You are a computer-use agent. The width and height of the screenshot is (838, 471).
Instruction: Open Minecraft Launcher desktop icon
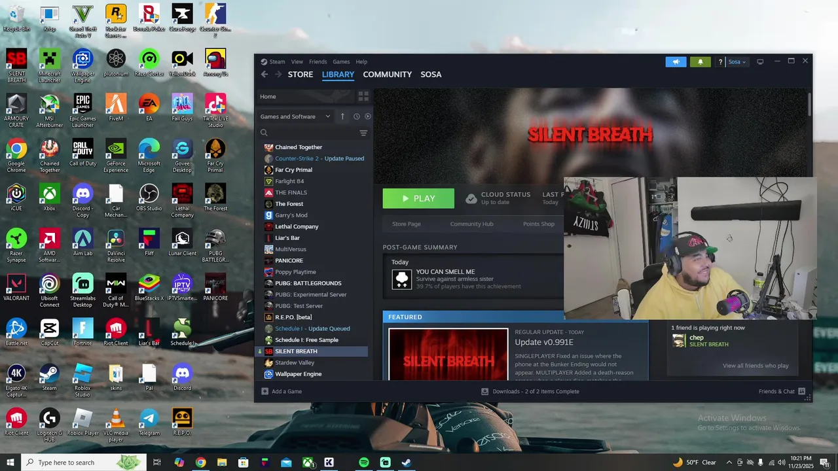click(x=50, y=65)
